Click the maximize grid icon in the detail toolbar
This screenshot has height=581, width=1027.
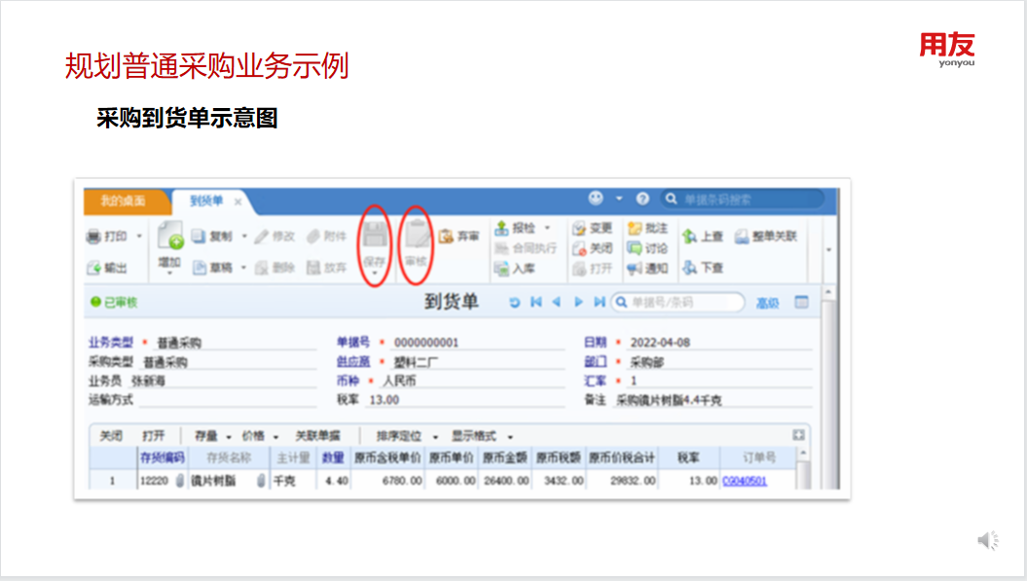click(798, 435)
